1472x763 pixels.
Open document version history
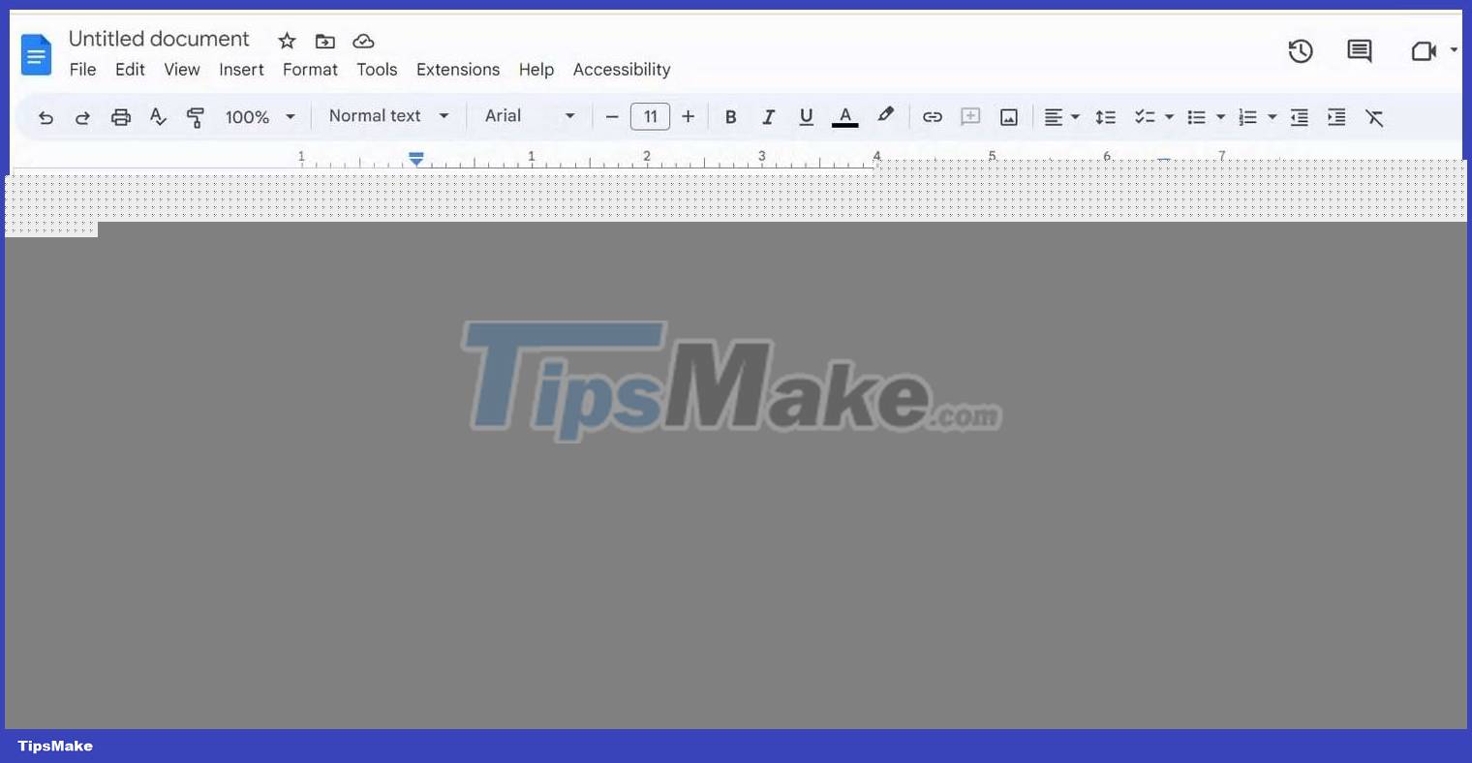coord(1301,51)
